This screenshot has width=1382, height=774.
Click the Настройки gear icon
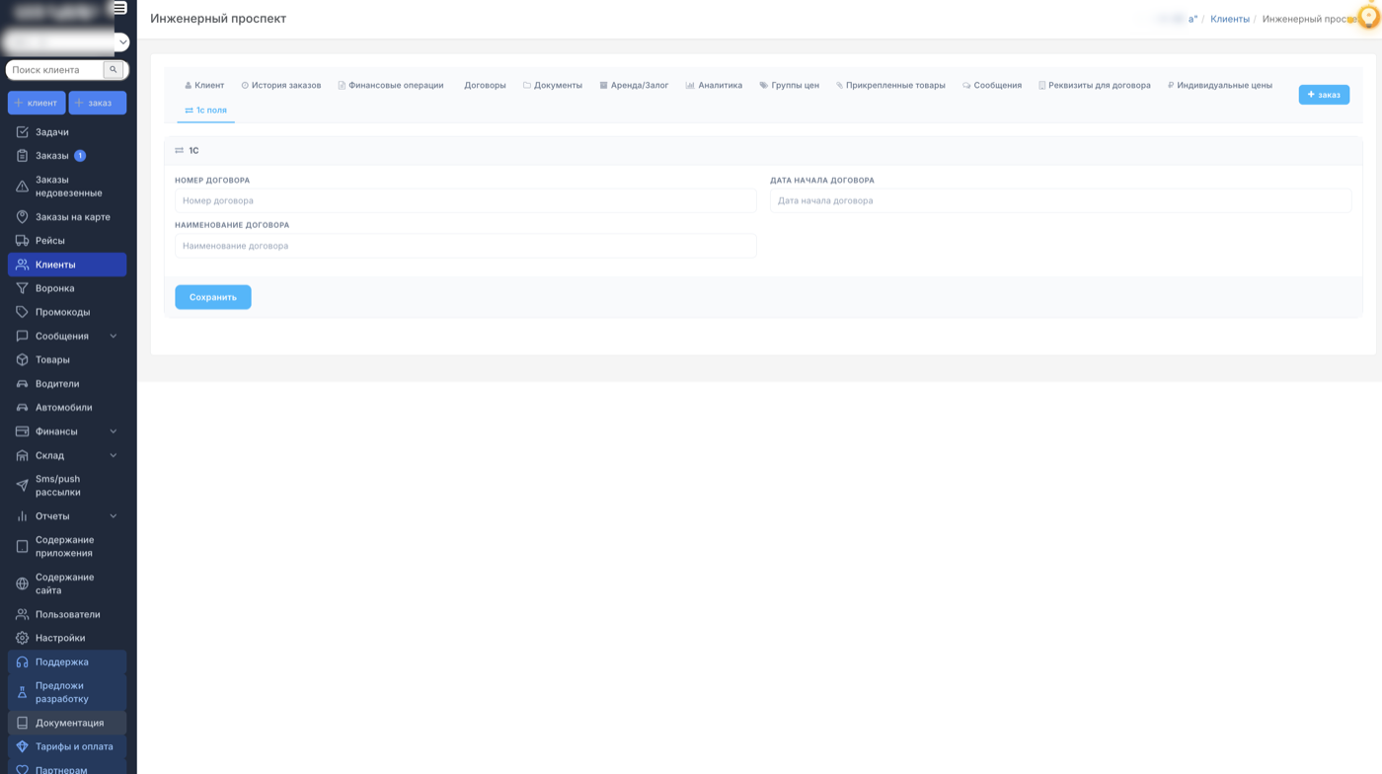click(22, 638)
